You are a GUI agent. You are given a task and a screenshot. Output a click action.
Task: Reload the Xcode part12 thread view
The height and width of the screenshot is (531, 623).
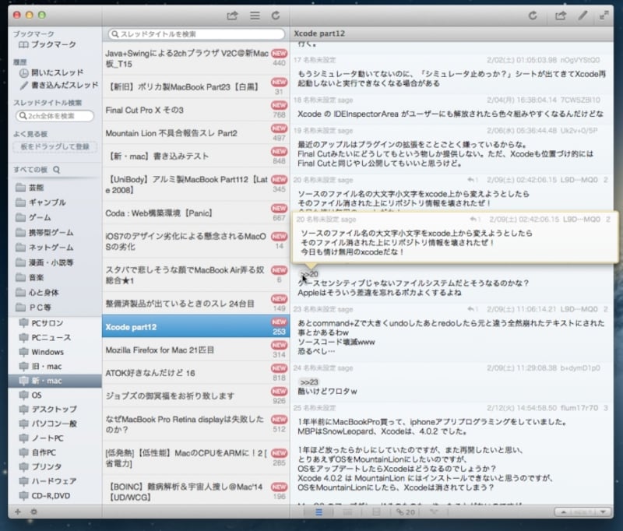(533, 15)
